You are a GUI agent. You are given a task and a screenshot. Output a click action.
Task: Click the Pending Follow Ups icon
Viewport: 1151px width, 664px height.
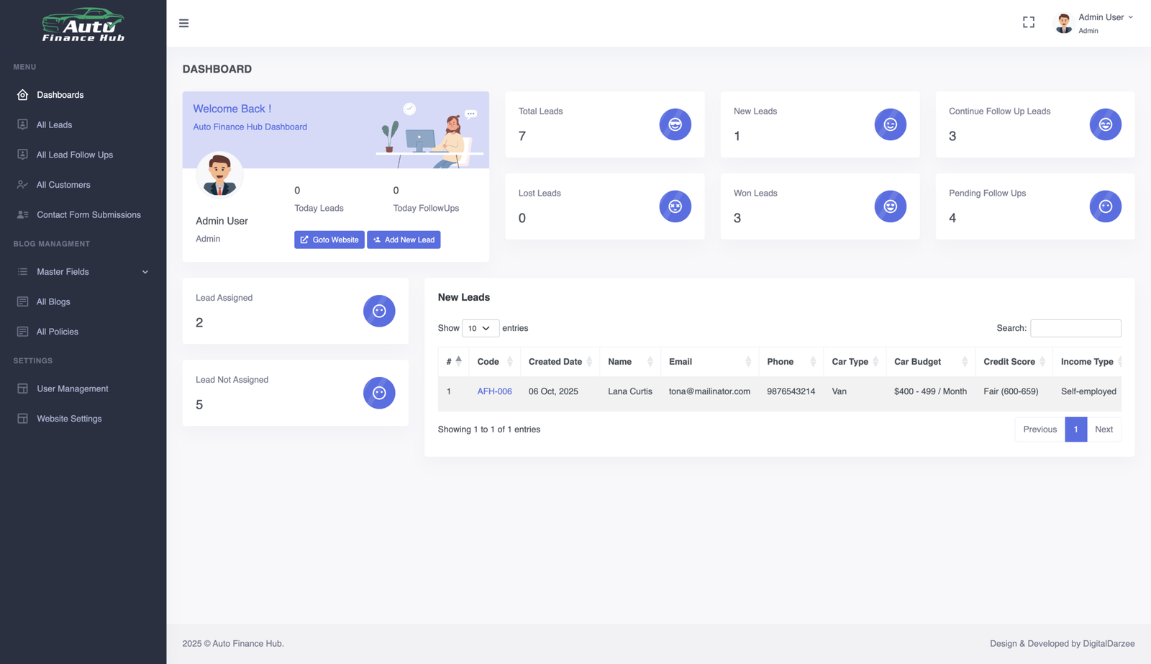pos(1105,206)
